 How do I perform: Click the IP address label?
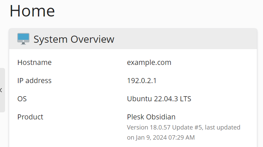[34, 81]
